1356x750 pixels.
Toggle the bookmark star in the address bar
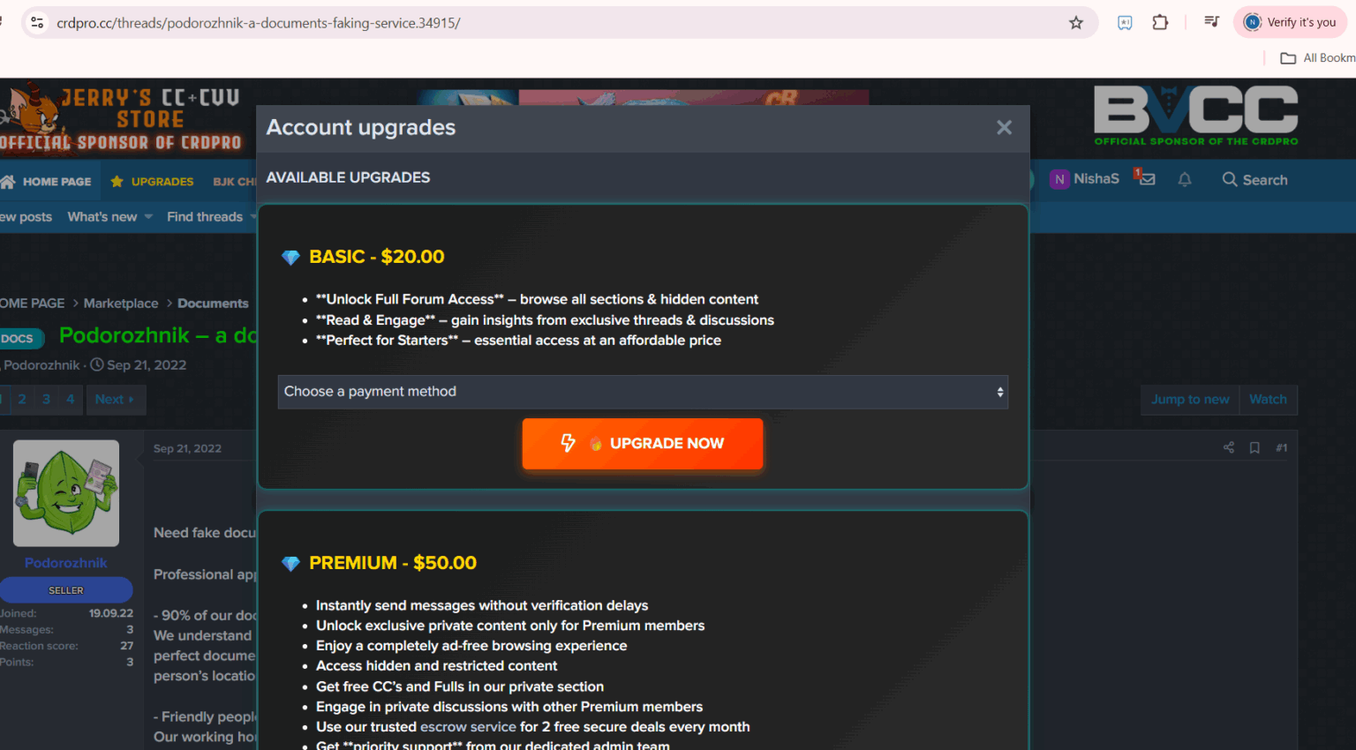click(x=1076, y=22)
